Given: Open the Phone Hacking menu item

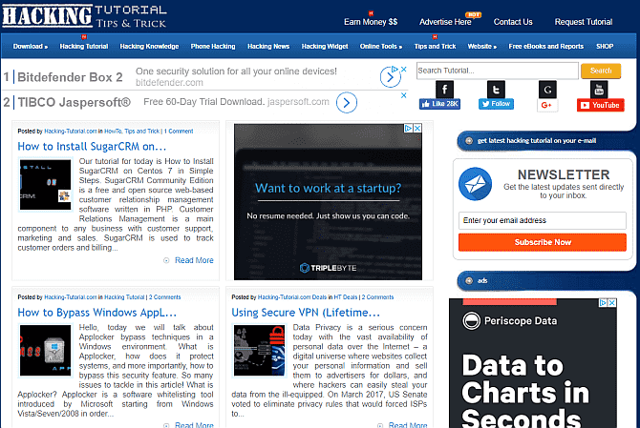Looking at the screenshot, I should 213,47.
